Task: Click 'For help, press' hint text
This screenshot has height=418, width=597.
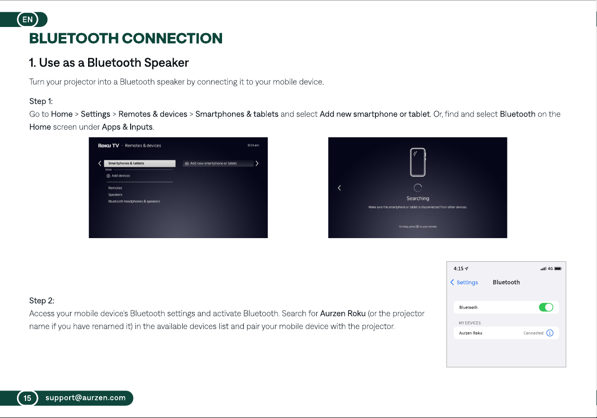Action: (x=418, y=227)
